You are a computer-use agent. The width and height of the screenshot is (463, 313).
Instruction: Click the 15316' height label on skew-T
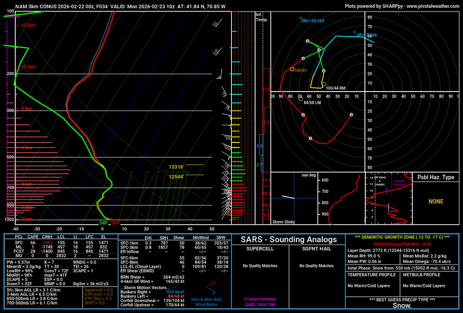click(x=176, y=167)
